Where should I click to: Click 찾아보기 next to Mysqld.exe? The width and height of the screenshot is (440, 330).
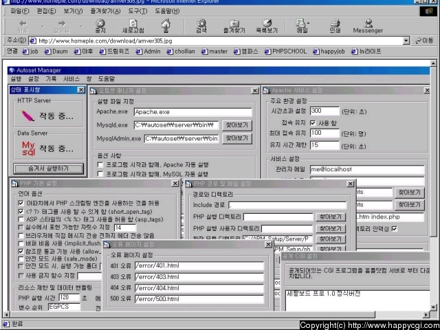pyautogui.click(x=237, y=125)
